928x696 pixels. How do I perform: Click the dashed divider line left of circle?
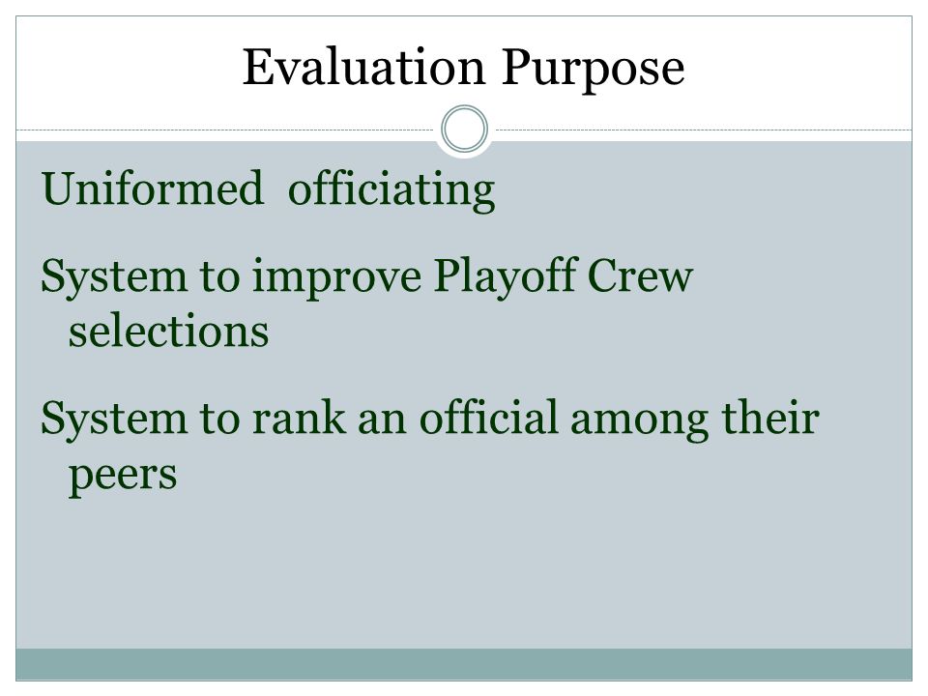[225, 130]
